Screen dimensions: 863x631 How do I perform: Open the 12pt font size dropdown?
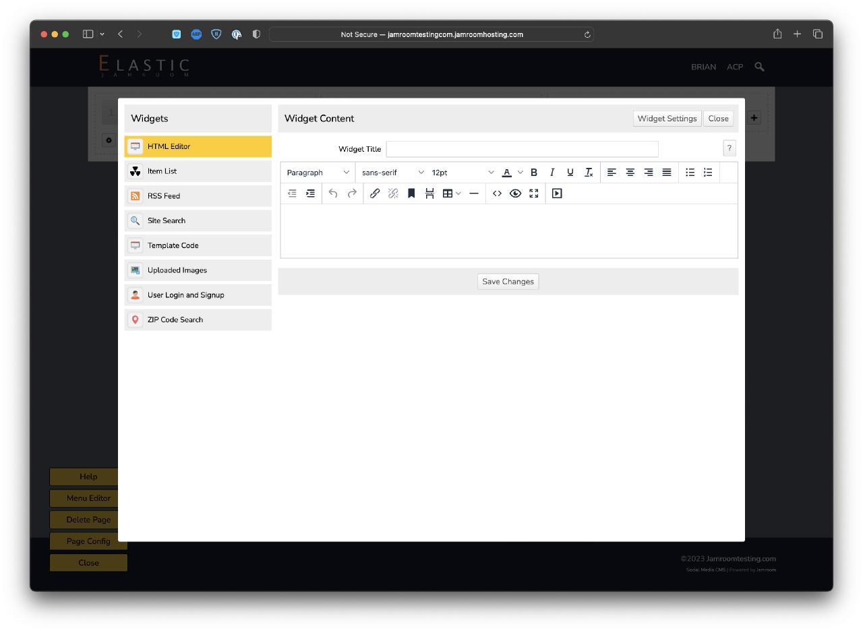pyautogui.click(x=463, y=173)
